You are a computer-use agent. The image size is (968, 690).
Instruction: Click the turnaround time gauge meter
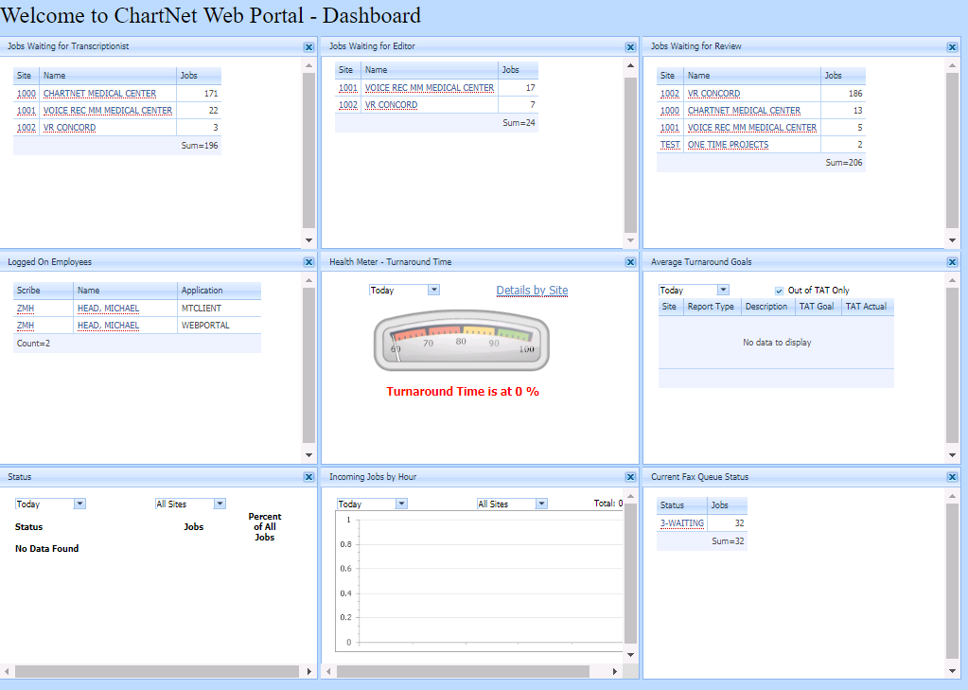pyautogui.click(x=461, y=341)
